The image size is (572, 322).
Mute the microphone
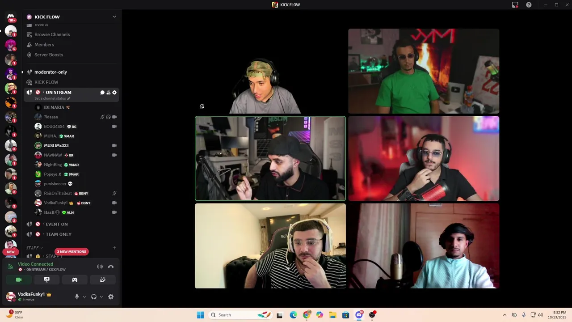(77, 297)
